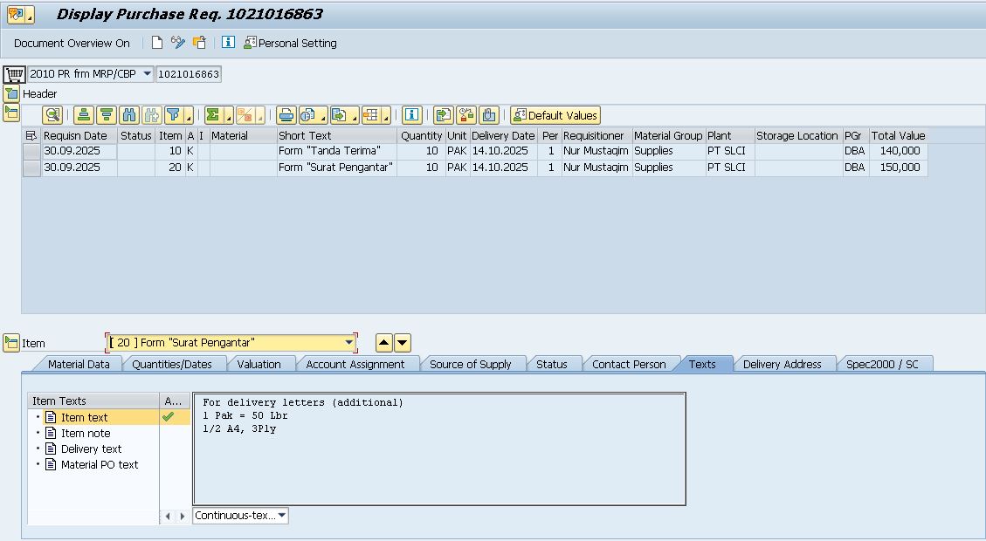Click the Sort Ascending toolbar icon
Screen dimensions: 986x541
pos(83,115)
